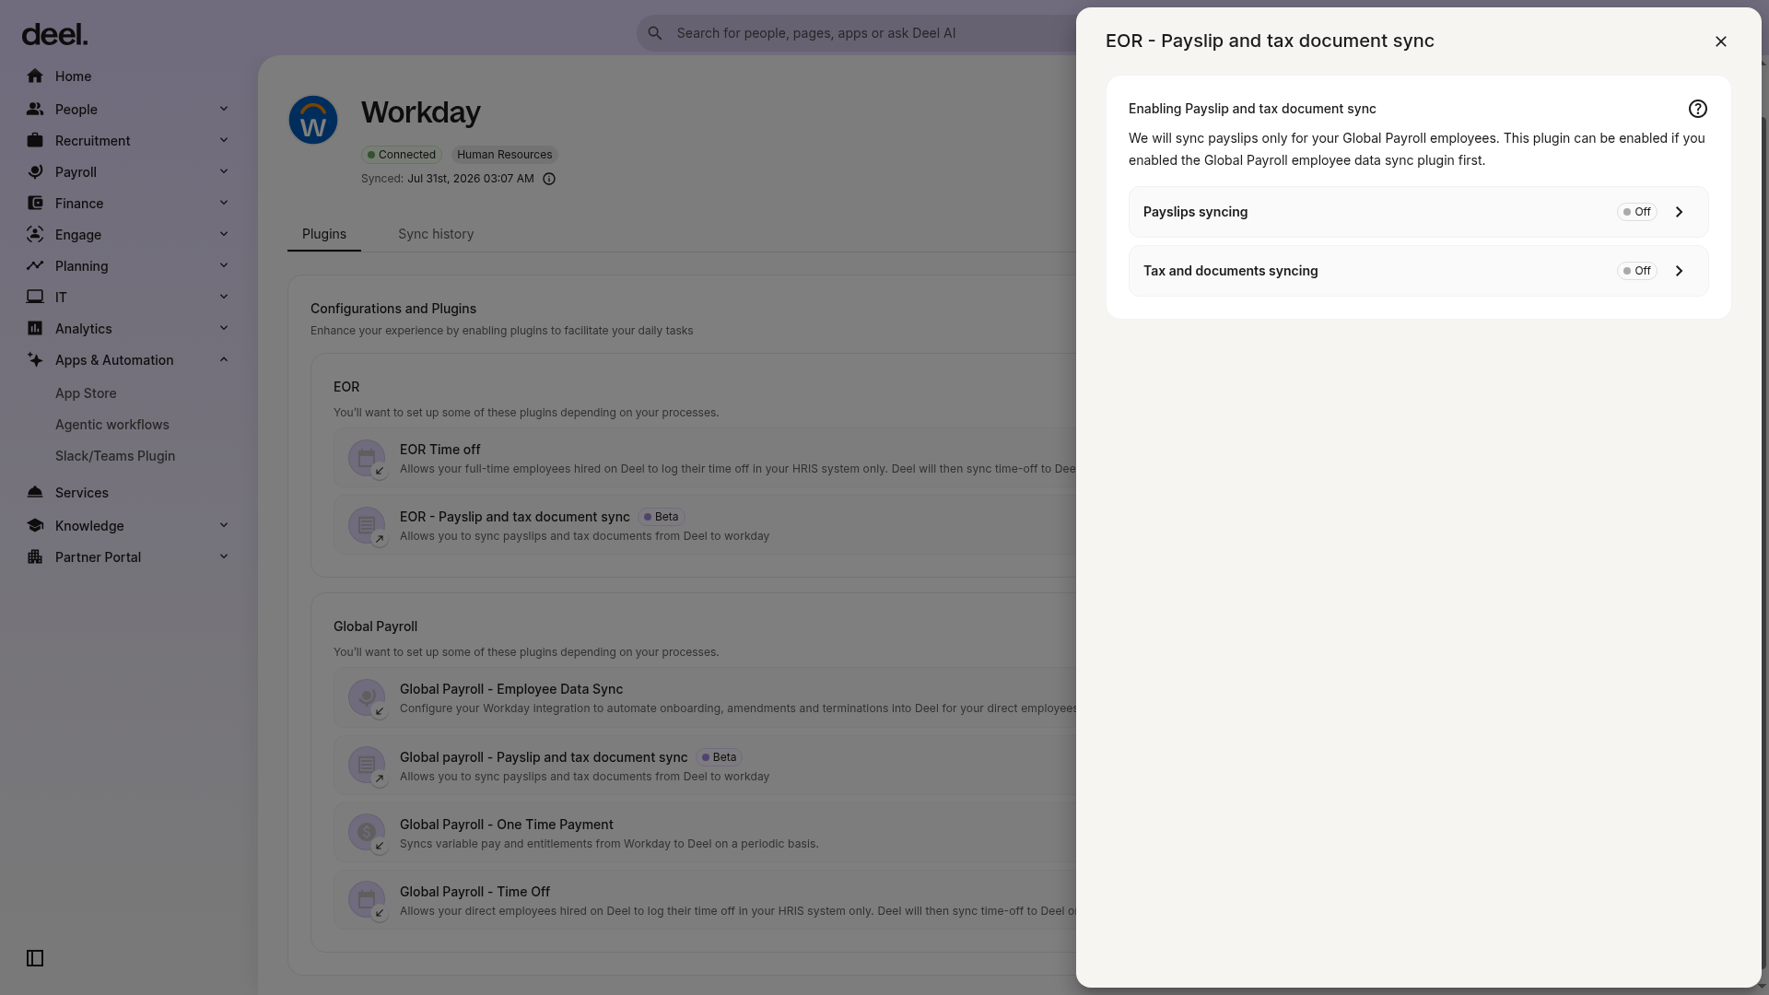Expand the People menu chevron

coord(224,110)
